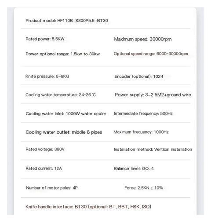The height and width of the screenshot is (222, 211).
Task: Select Cooling water inlet 1000W water cooler
Action: (66, 114)
